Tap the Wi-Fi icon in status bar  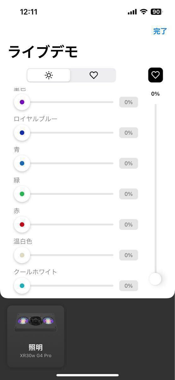click(x=144, y=12)
